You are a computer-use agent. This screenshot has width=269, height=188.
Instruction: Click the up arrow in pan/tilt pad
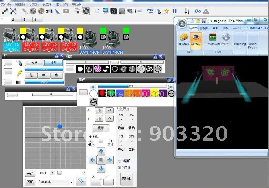101,152
